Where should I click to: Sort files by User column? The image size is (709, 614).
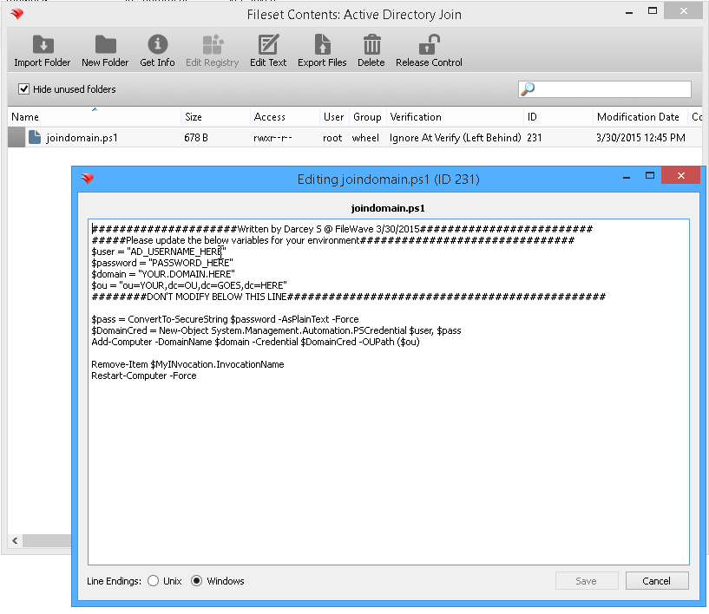tap(334, 117)
